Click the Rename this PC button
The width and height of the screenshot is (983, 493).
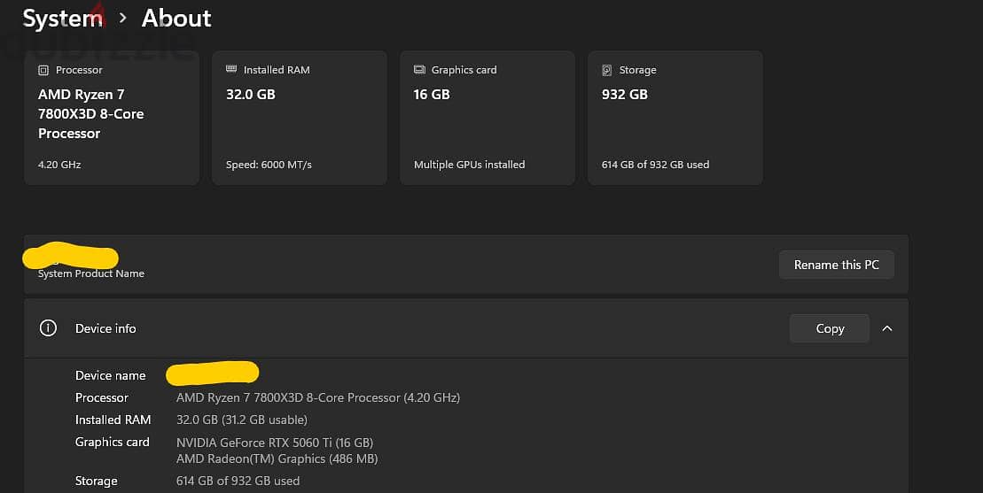tap(836, 265)
